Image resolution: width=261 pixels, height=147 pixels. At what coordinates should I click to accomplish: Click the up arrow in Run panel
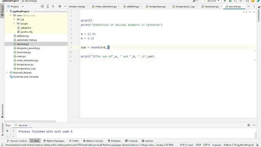coord(13,131)
